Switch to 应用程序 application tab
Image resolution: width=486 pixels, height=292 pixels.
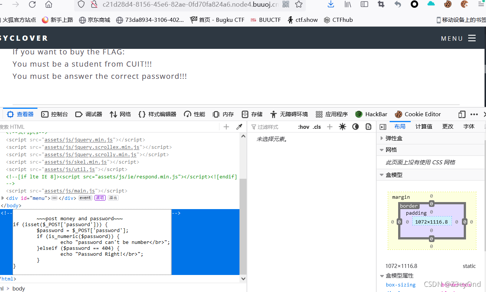332,114
